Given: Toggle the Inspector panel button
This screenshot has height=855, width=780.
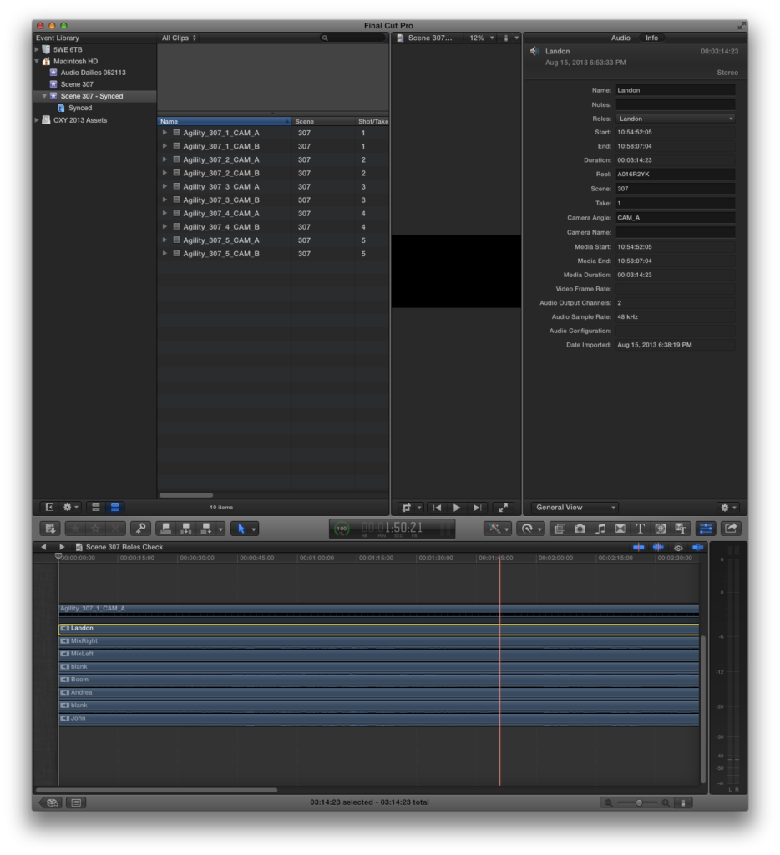Looking at the screenshot, I should click(x=706, y=529).
